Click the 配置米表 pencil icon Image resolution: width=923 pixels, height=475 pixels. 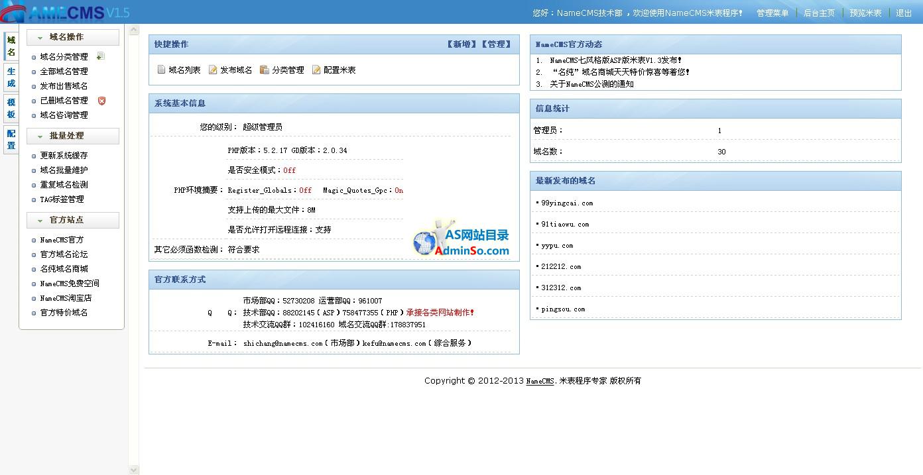point(316,70)
